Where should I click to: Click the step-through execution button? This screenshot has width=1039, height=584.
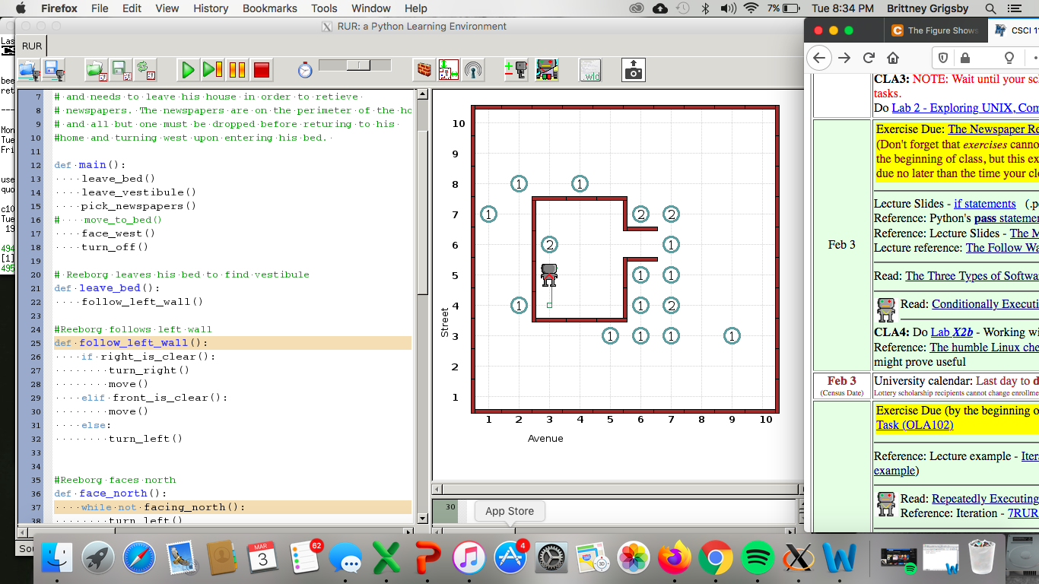(x=212, y=70)
